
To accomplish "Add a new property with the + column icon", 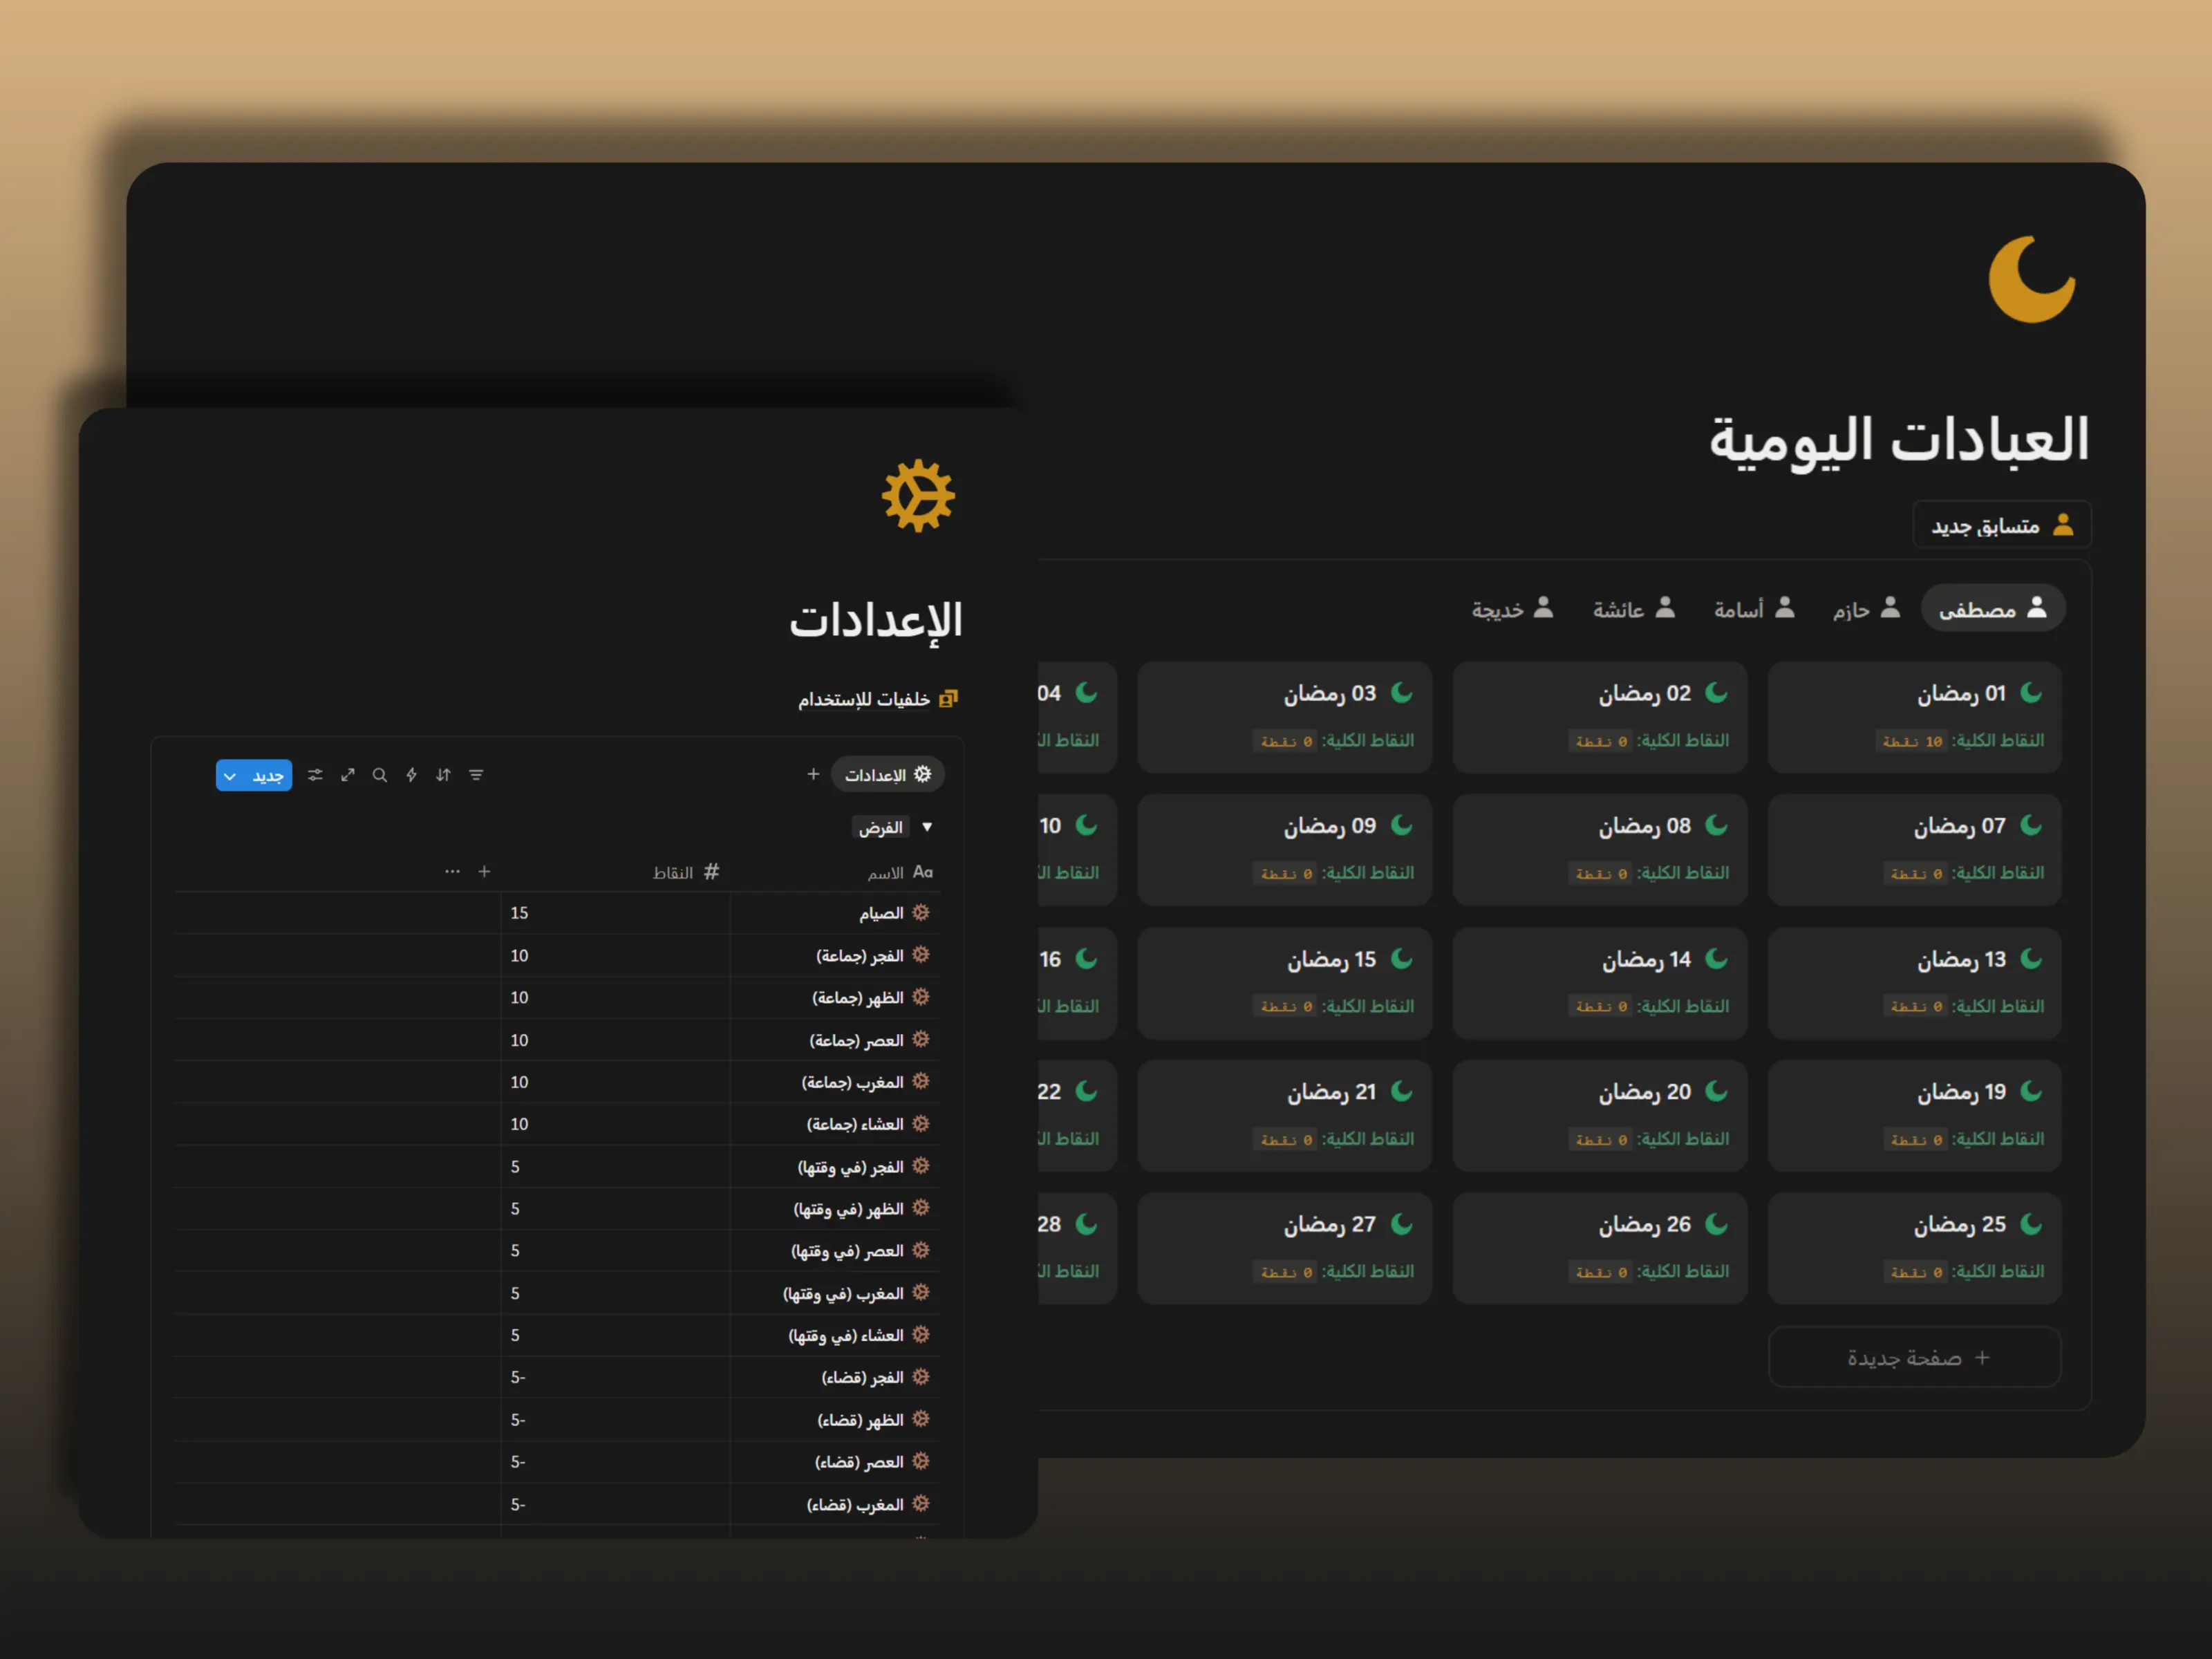I will point(484,871).
